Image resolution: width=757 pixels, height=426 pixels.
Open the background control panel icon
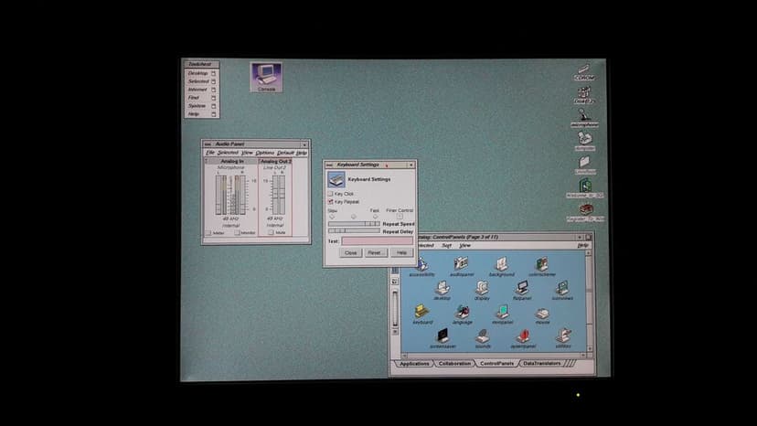pyautogui.click(x=502, y=267)
